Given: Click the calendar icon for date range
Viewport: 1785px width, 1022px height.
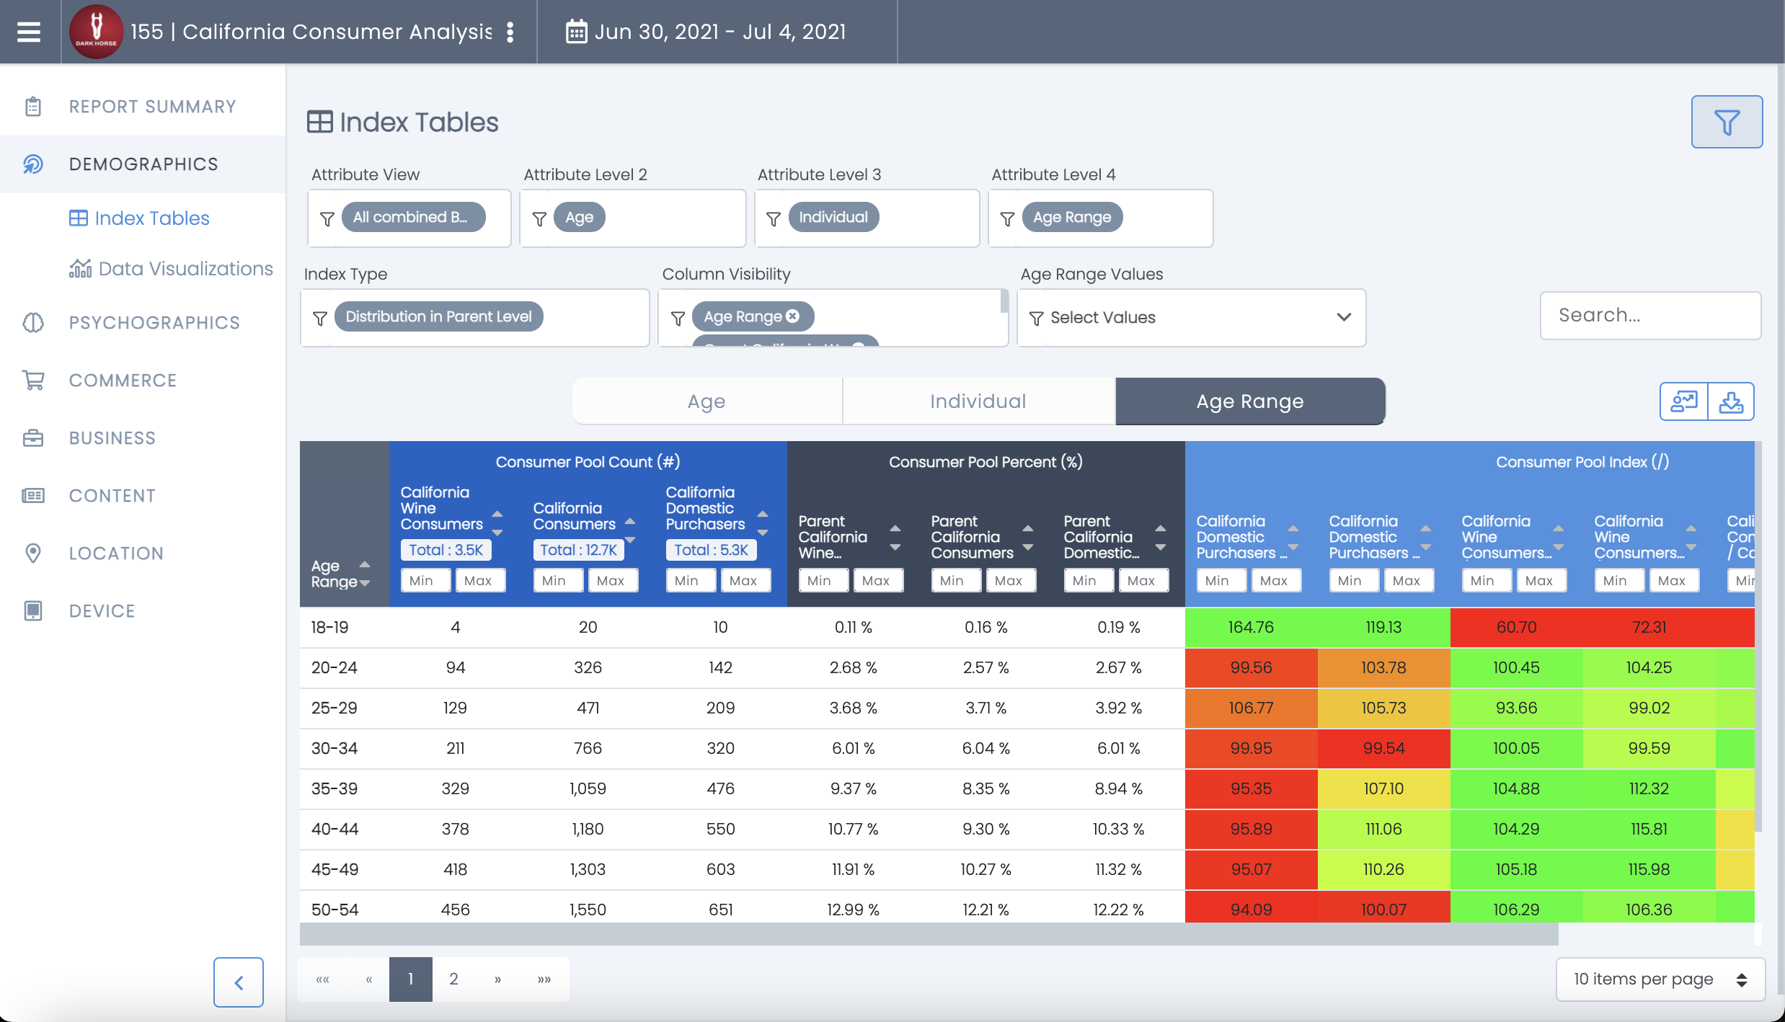Looking at the screenshot, I should pyautogui.click(x=576, y=32).
